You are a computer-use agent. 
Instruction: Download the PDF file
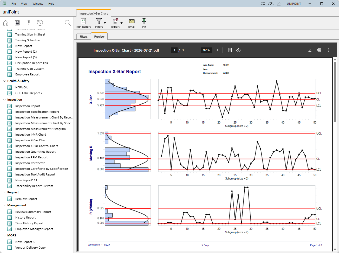coord(310,50)
